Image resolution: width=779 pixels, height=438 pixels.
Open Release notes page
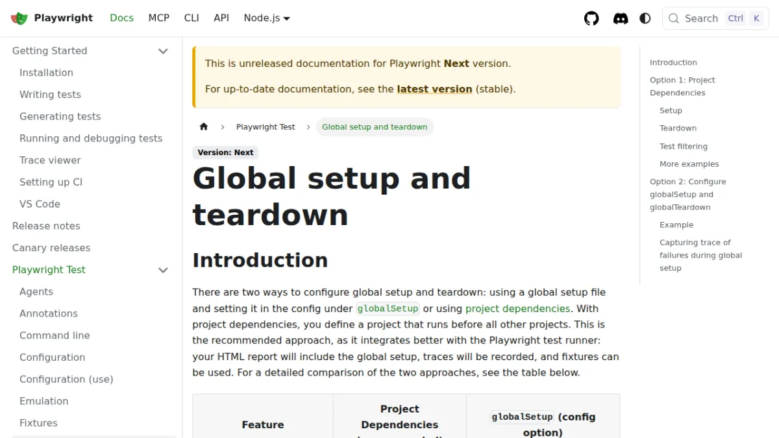(46, 226)
